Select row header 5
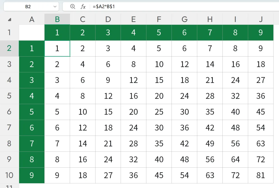The width and height of the screenshot is (279, 188). [x=9, y=96]
